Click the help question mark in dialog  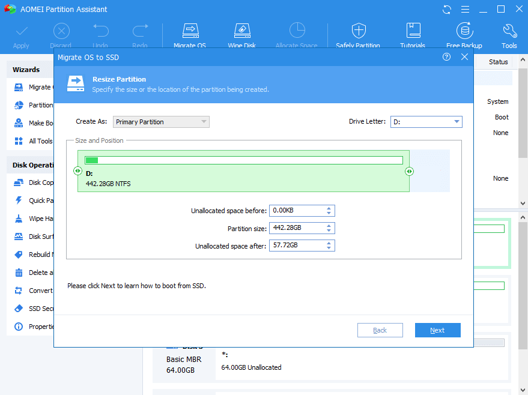point(446,57)
